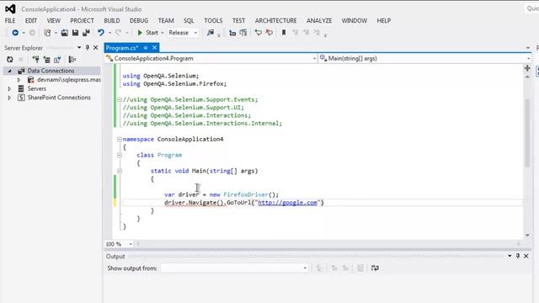
Task: Click rightmost icon in Server Explorer toolbar
Action: (x=72, y=60)
